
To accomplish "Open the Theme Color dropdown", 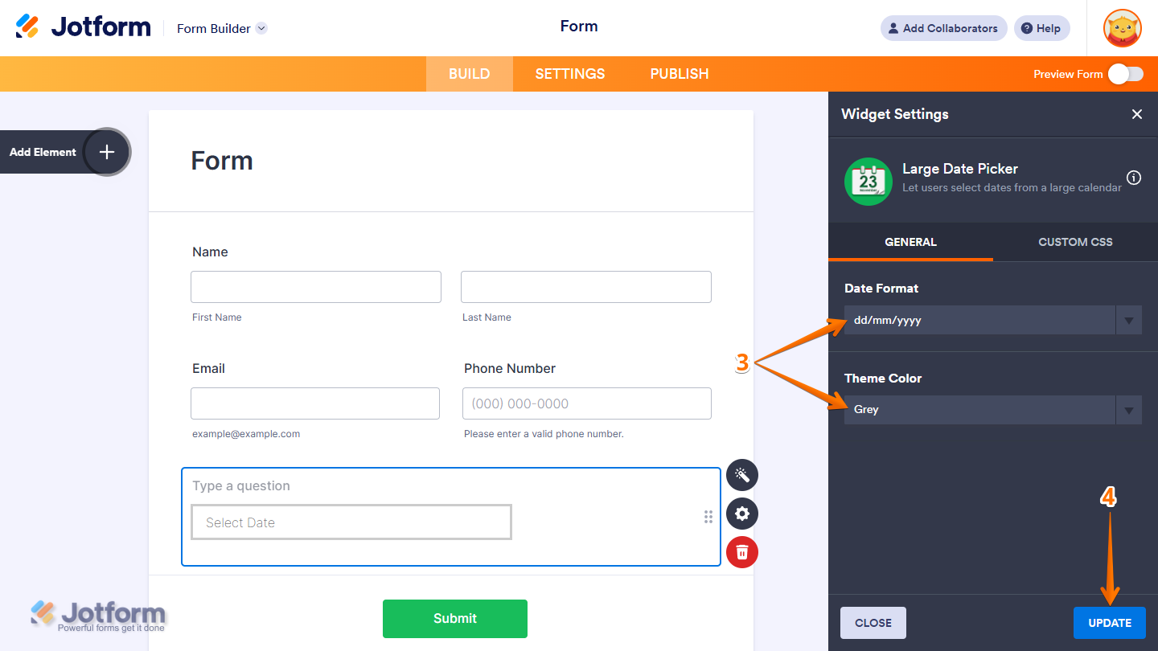I will pos(1128,410).
